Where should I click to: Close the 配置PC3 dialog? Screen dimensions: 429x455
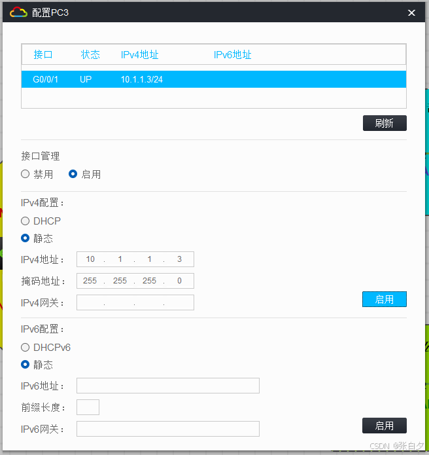pyautogui.click(x=411, y=13)
